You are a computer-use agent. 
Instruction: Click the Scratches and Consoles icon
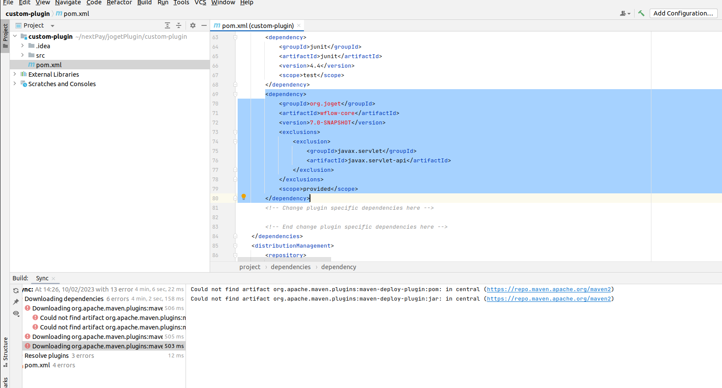[x=24, y=84]
